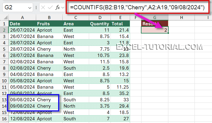The height and width of the screenshot is (123, 212).
Task: Click the Date header cell
Action: click(x=22, y=24)
